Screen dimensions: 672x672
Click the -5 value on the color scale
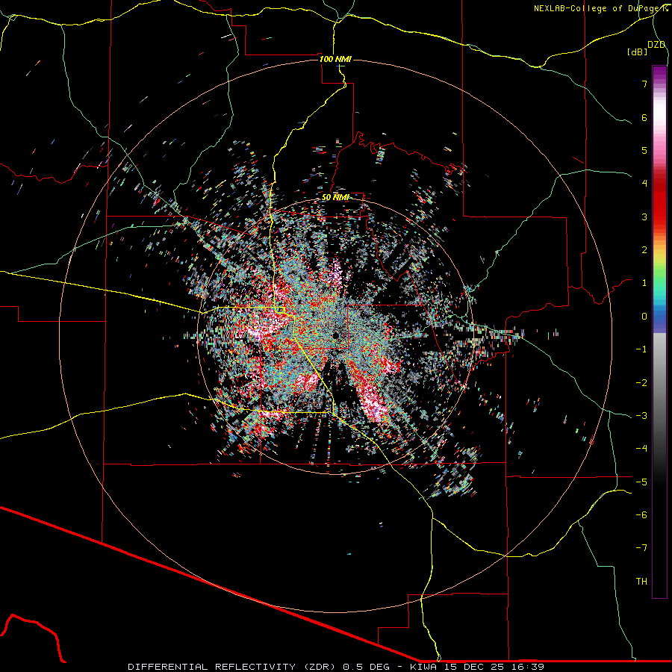(x=641, y=482)
